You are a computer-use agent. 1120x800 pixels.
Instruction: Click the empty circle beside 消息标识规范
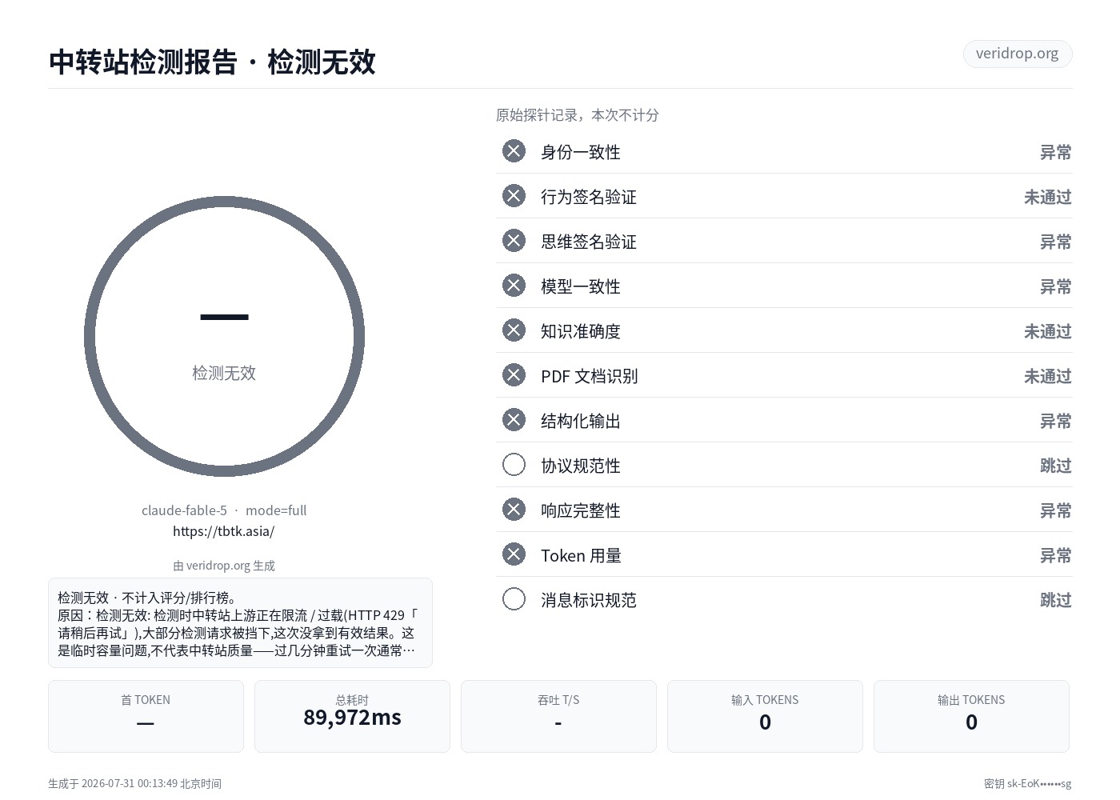(x=514, y=599)
